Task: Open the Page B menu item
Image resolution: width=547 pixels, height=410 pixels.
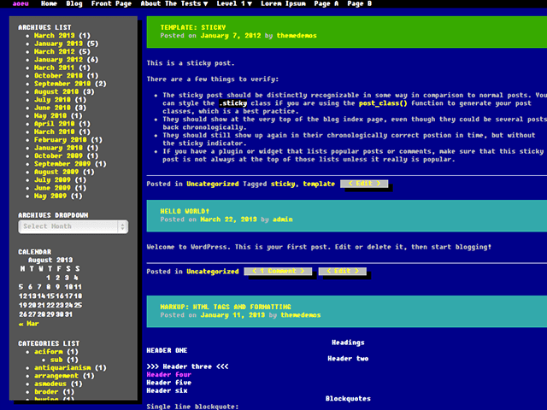Action: coord(359,3)
